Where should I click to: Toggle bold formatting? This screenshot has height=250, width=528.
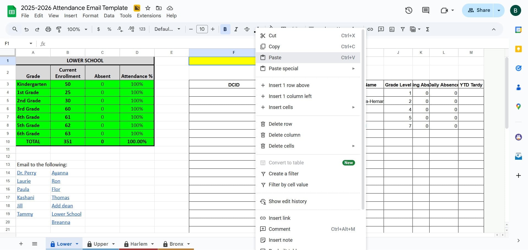pyautogui.click(x=225, y=29)
